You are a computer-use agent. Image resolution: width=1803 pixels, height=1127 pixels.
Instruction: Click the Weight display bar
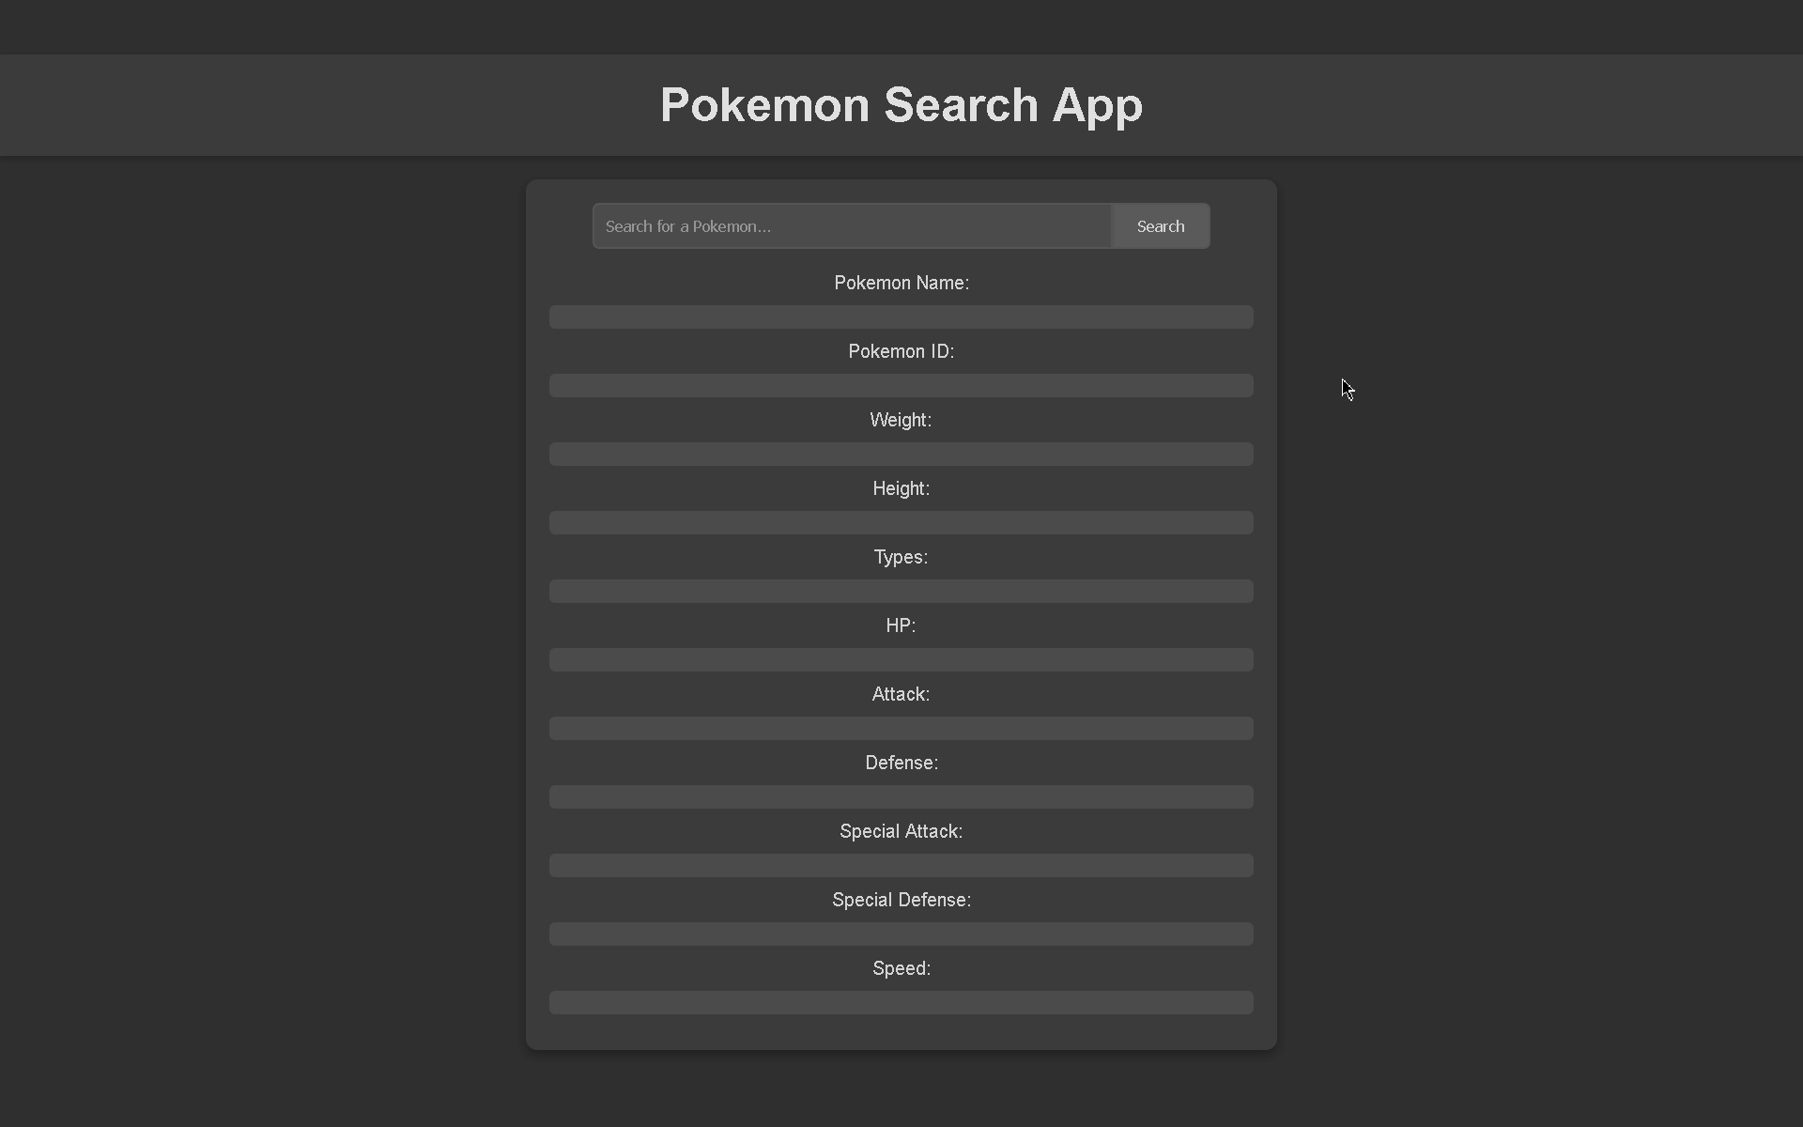[x=901, y=455]
